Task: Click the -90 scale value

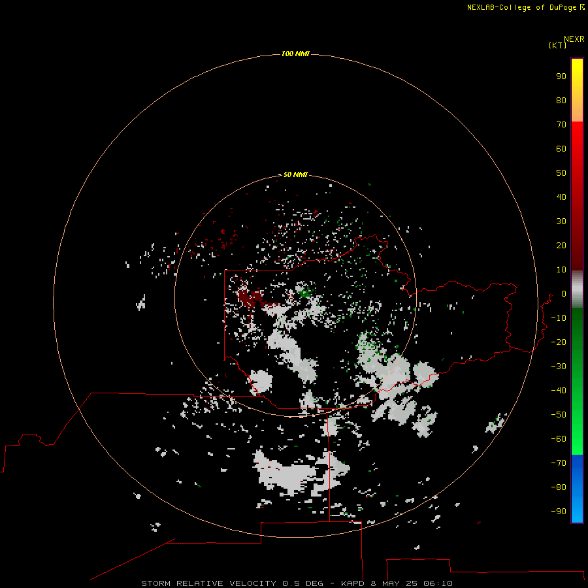Action: coord(559,512)
